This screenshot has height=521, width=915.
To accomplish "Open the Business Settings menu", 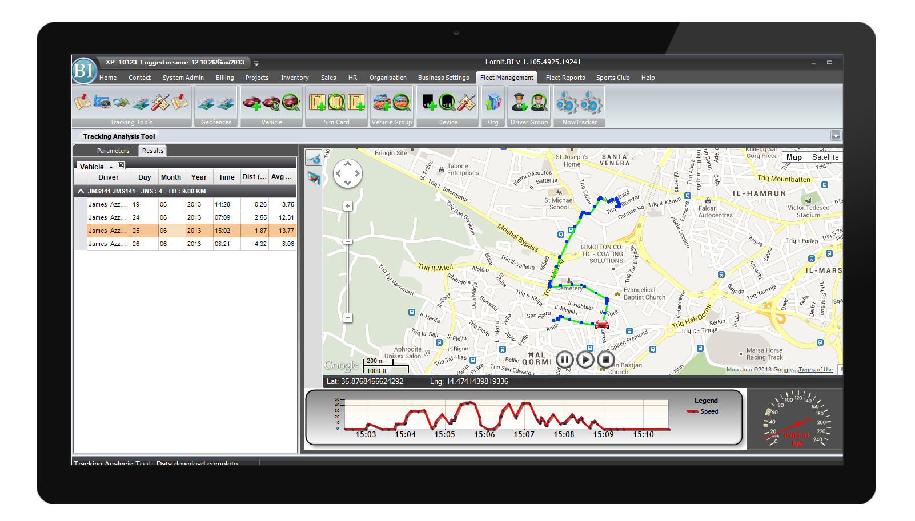I will 443,78.
